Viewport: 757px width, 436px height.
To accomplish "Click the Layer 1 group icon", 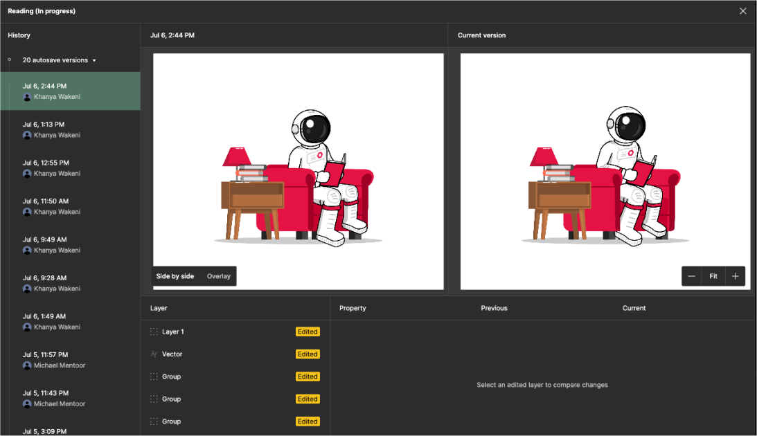I will (154, 332).
